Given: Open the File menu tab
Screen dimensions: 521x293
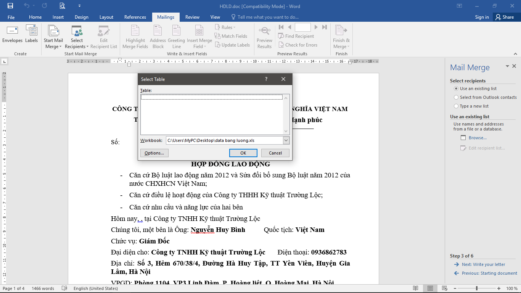Looking at the screenshot, I should pos(11,17).
